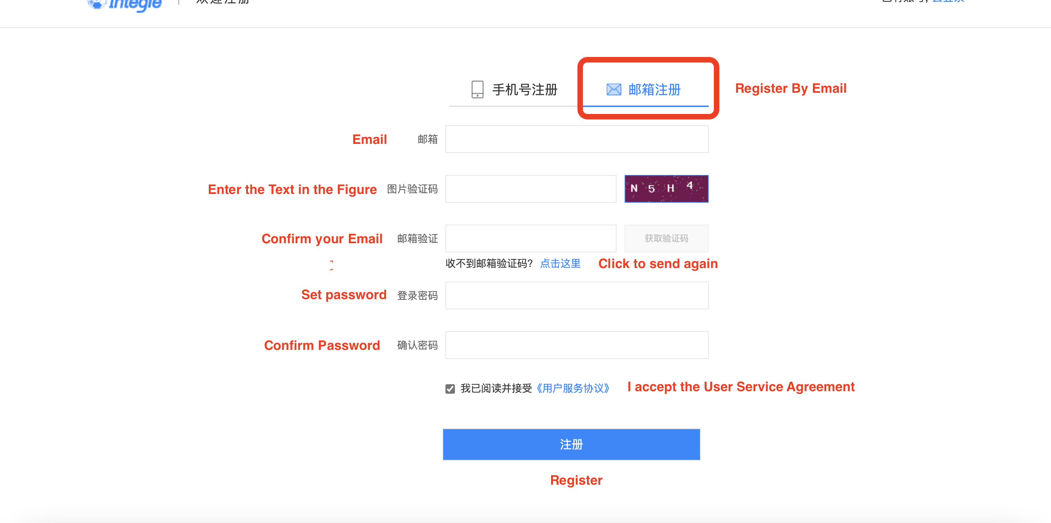1051x523 pixels.
Task: Click the 邮箱 field label
Action: [427, 139]
